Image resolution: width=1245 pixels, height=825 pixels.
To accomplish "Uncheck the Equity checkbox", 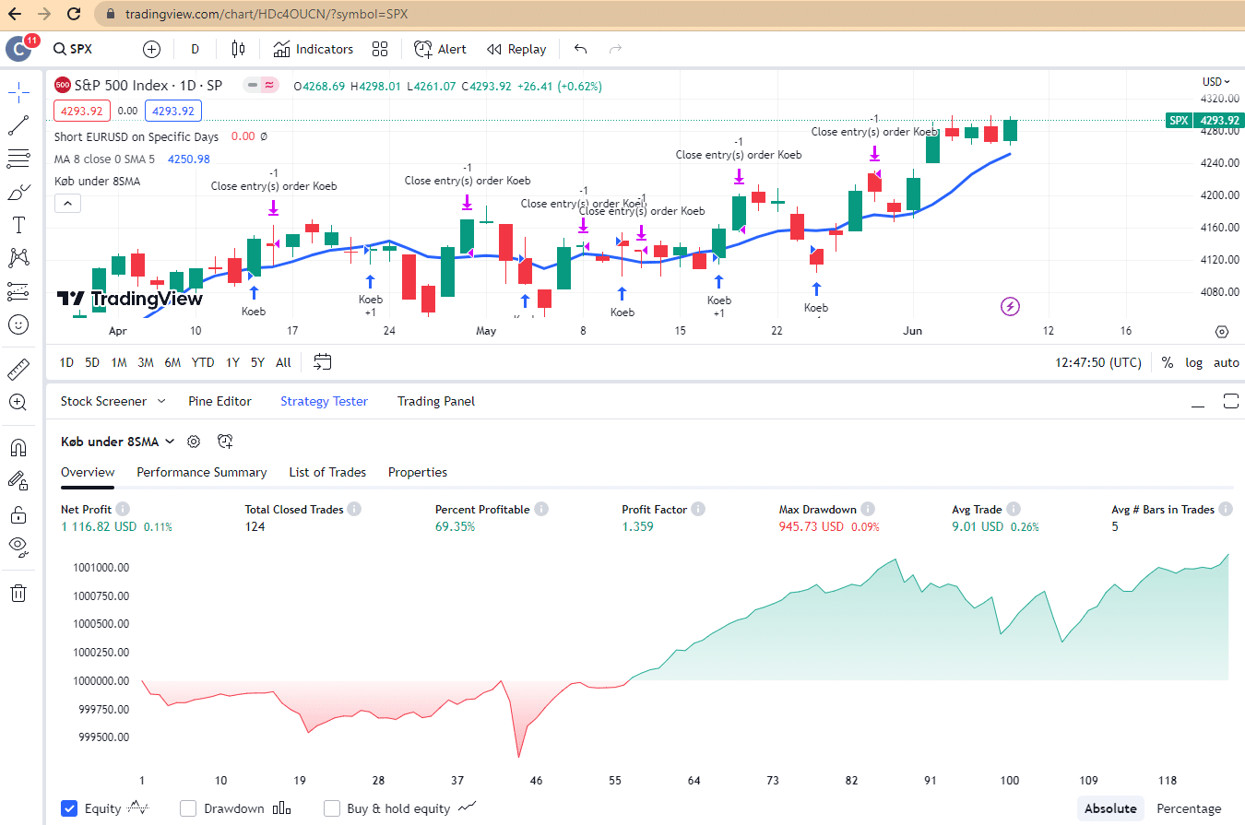I will (x=69, y=808).
